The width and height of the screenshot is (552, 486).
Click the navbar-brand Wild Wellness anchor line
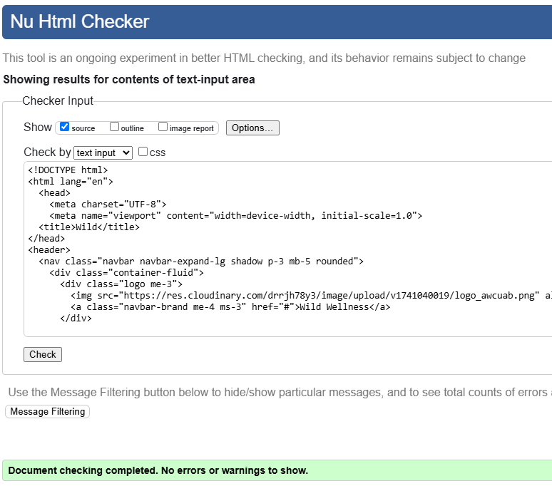(x=230, y=307)
